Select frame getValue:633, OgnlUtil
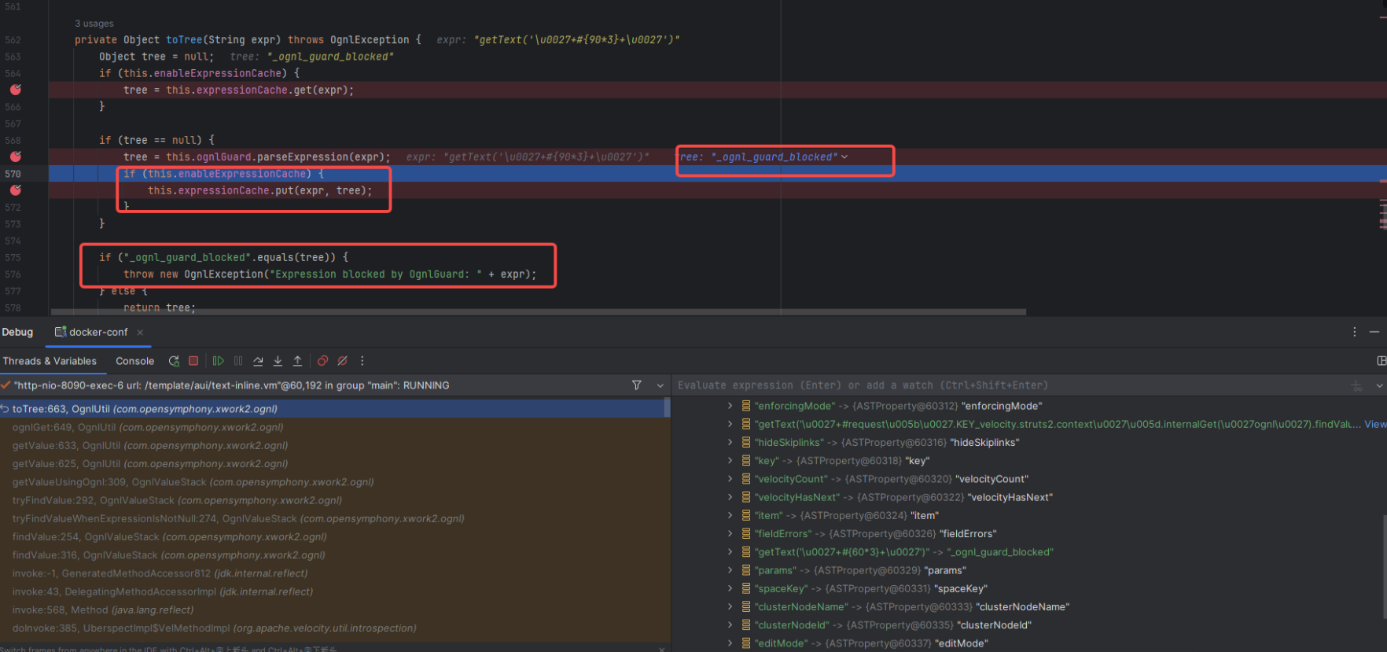The height and width of the screenshot is (652, 1387). (333, 445)
